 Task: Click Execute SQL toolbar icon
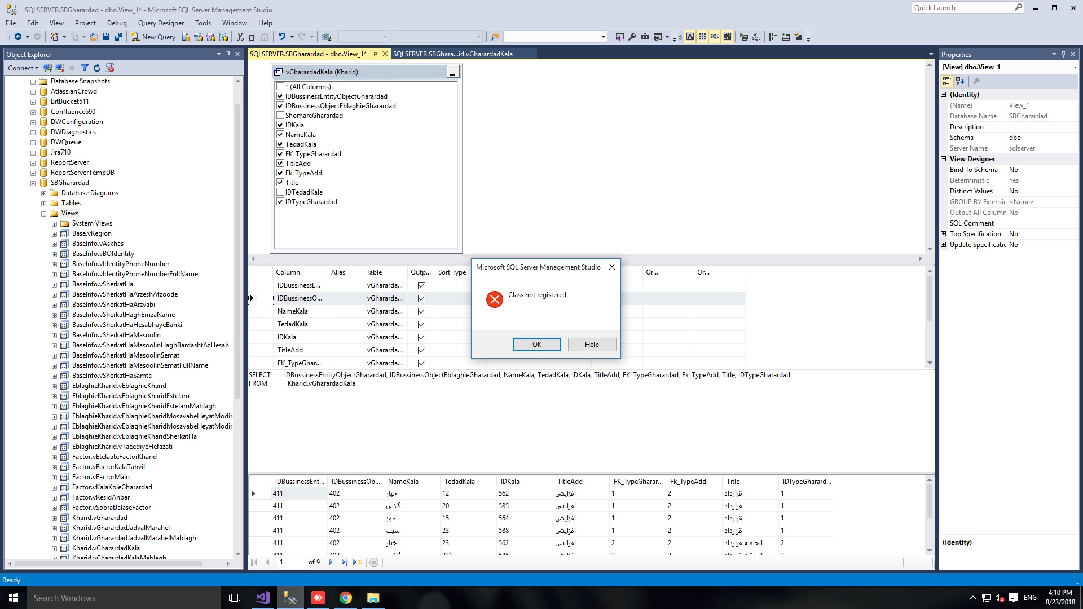[x=744, y=37]
